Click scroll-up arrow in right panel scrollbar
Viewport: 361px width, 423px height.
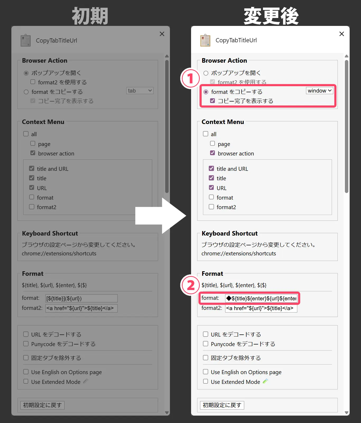point(346,56)
